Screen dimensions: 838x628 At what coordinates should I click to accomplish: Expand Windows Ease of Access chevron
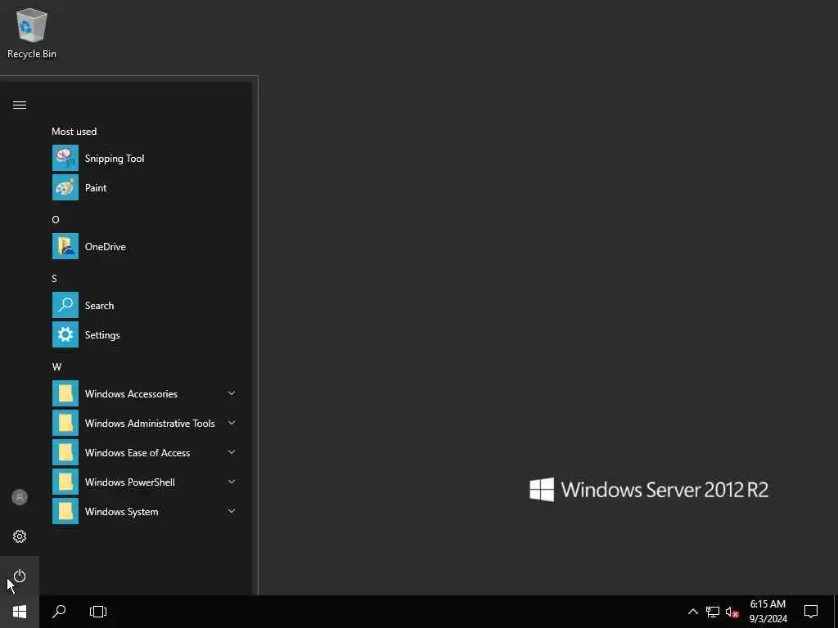click(x=232, y=452)
